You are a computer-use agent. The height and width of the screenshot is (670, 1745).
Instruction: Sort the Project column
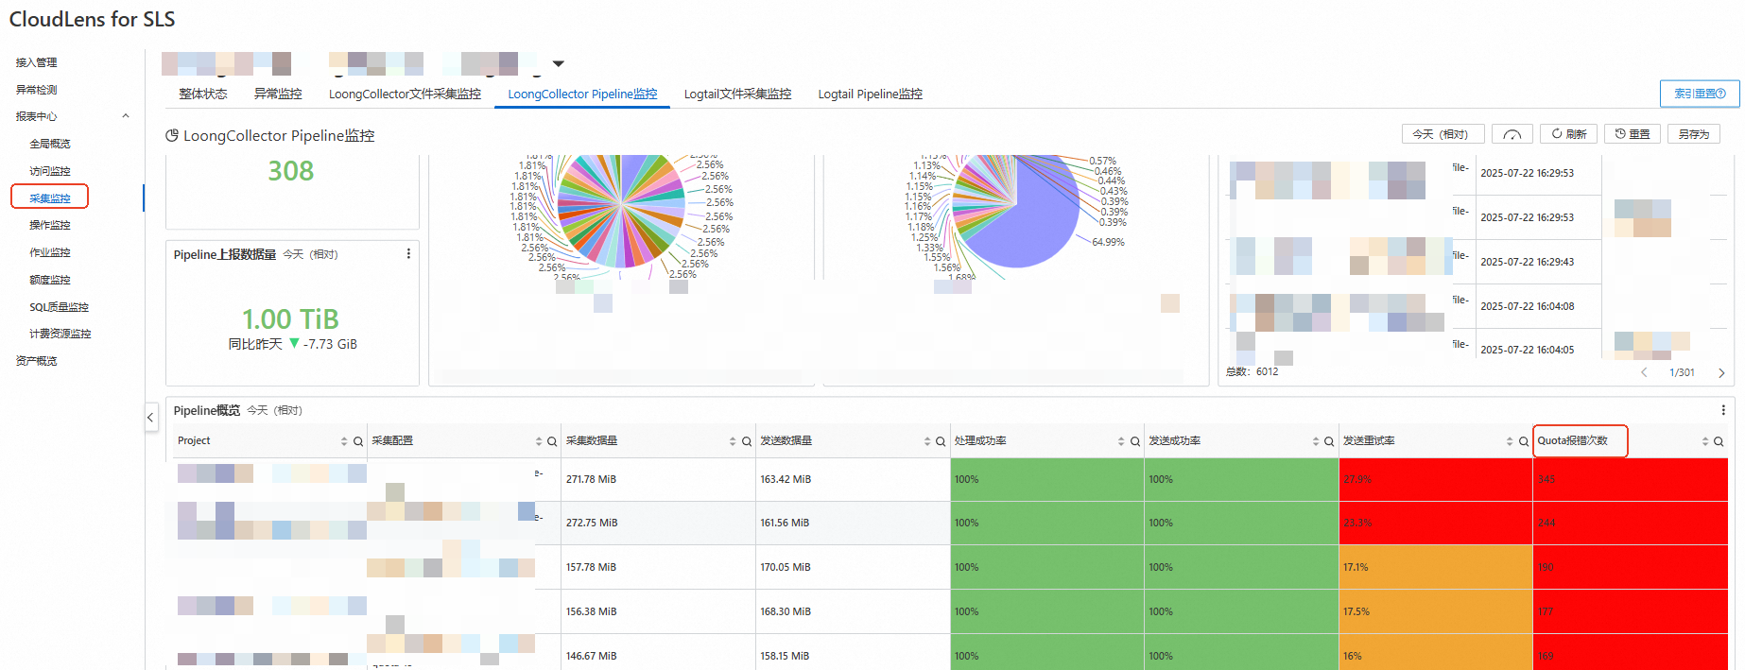click(344, 441)
